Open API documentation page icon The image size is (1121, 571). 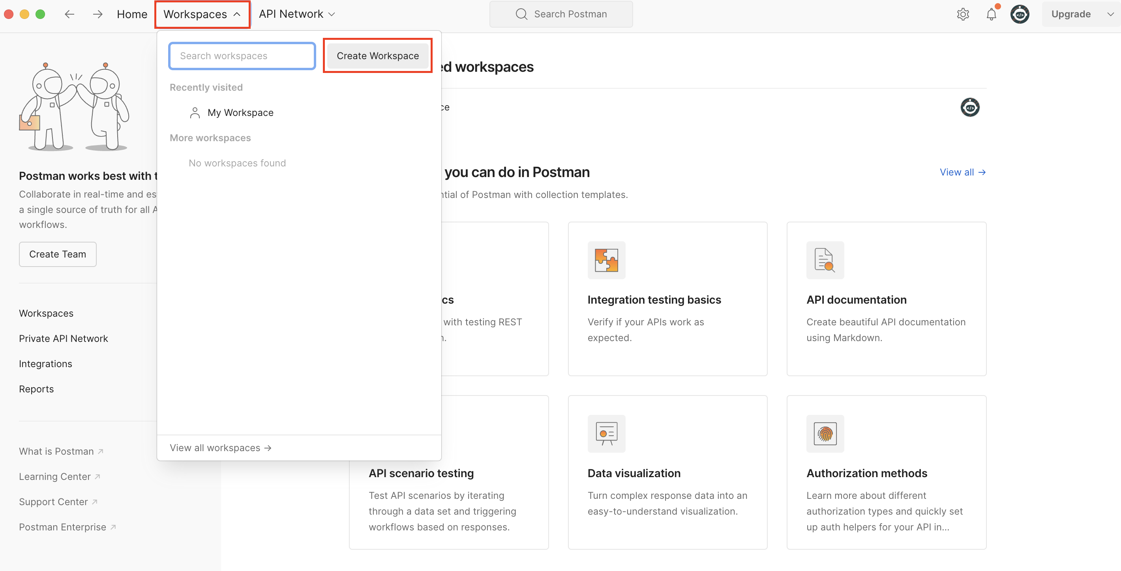825,260
